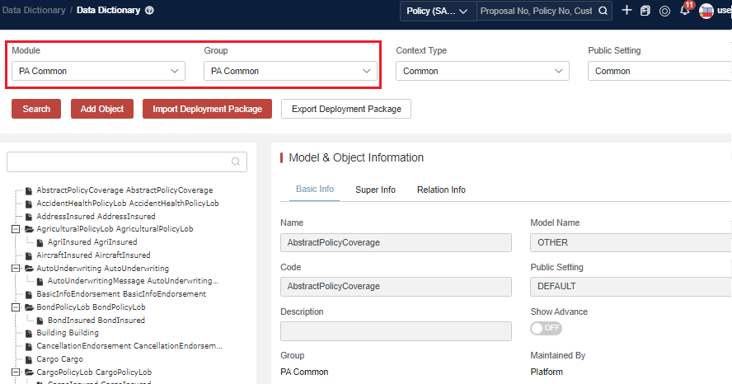This screenshot has width=732, height=384.
Task: Click the plus icon in top bar
Action: [627, 11]
